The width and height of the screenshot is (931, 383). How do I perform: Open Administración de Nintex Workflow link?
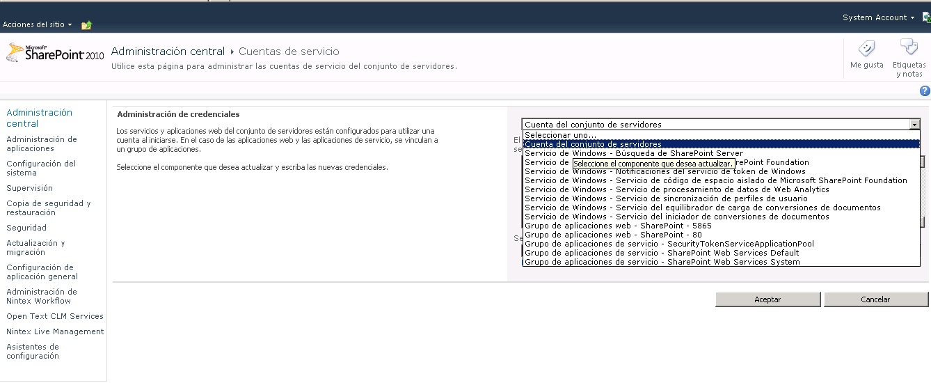(42, 297)
